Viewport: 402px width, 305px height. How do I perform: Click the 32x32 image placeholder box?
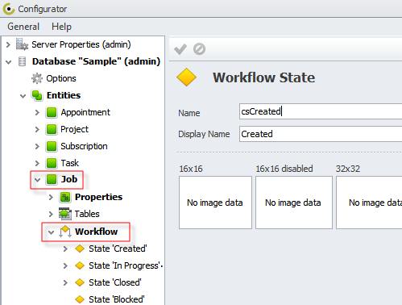point(369,203)
